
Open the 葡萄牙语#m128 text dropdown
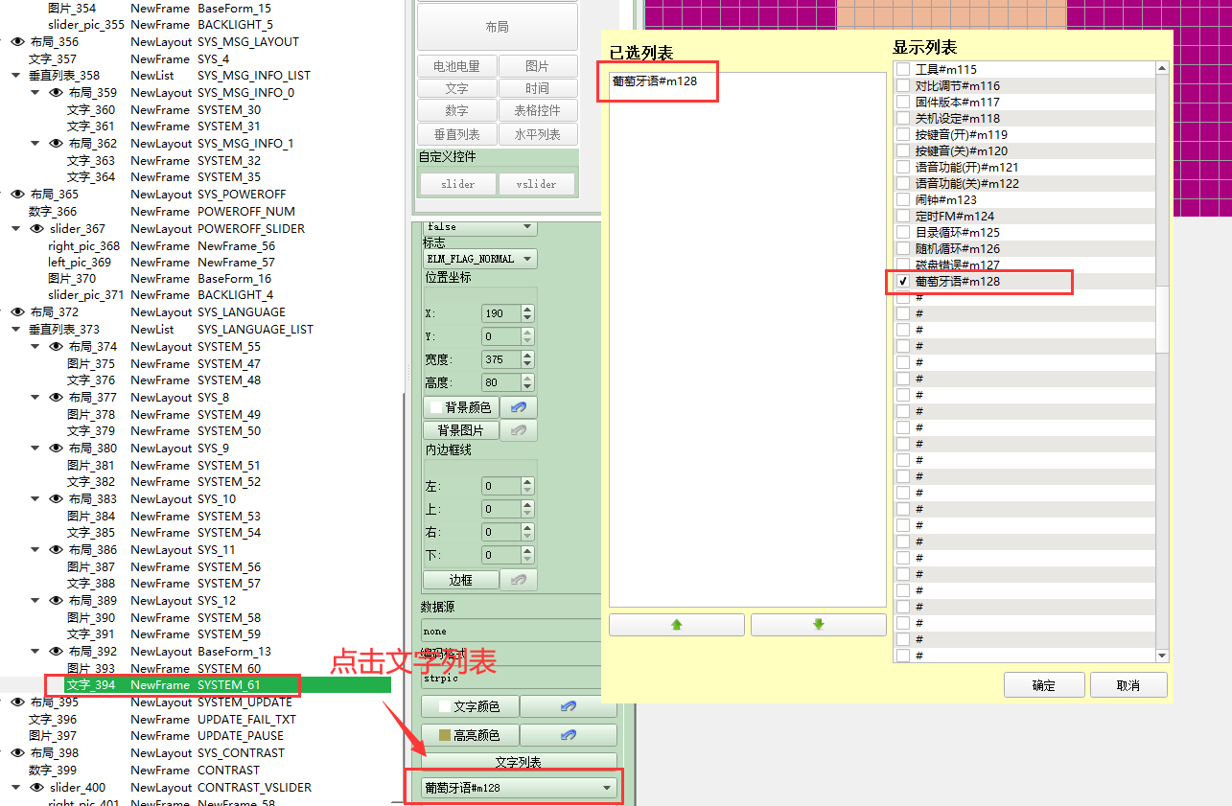click(x=518, y=788)
